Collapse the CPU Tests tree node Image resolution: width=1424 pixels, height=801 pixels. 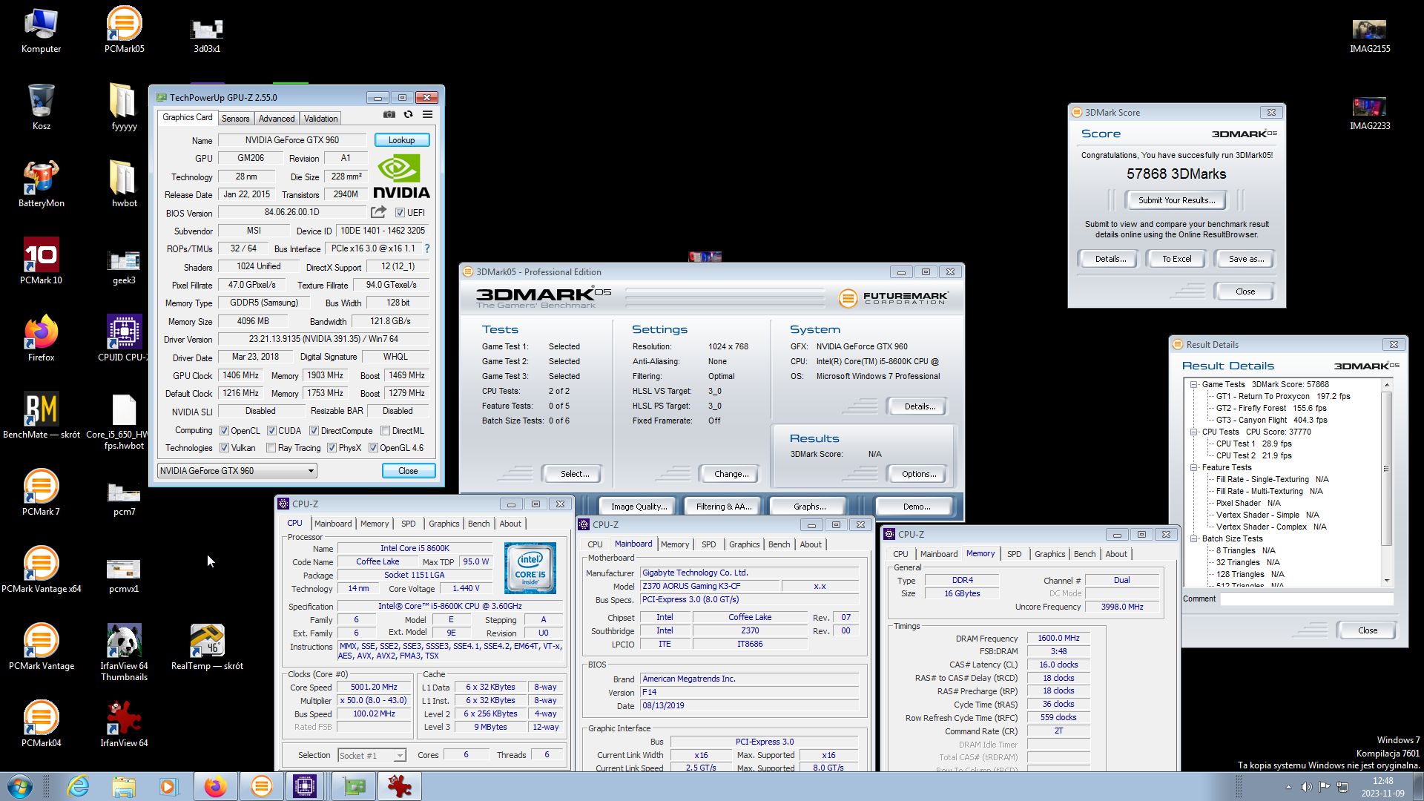click(x=1194, y=432)
